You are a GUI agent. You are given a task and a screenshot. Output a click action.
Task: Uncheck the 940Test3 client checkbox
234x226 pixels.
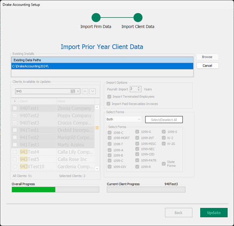pyautogui.click(x=15, y=123)
